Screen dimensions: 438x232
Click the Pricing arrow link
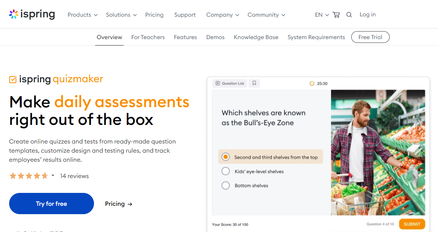119,204
